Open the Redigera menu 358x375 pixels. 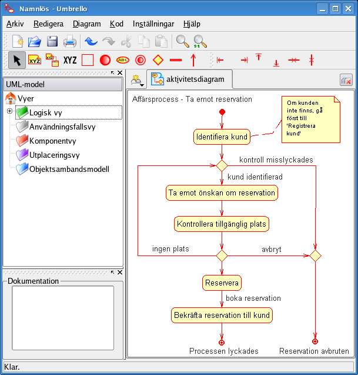(x=48, y=24)
